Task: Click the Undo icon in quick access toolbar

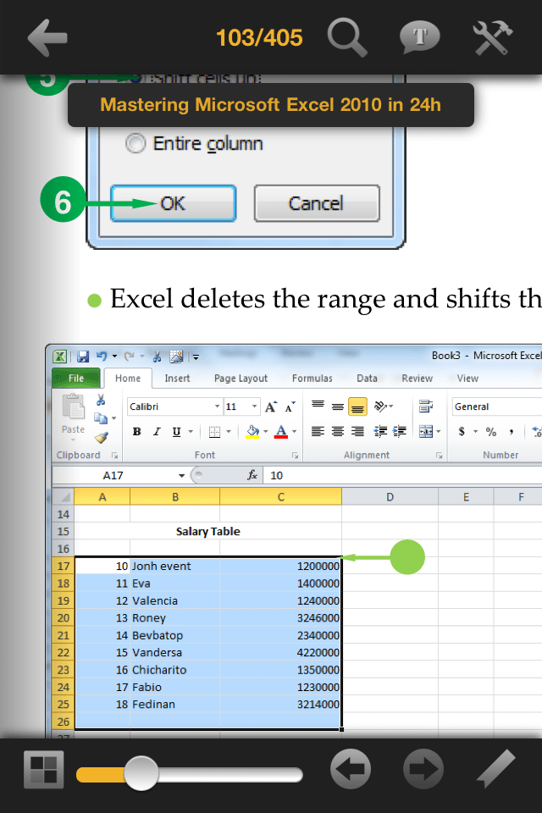Action: (x=102, y=357)
